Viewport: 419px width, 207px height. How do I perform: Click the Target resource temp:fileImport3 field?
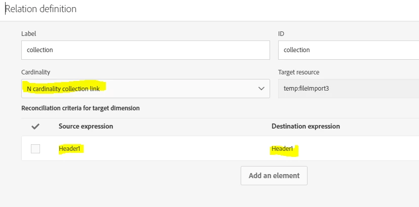[x=349, y=89]
